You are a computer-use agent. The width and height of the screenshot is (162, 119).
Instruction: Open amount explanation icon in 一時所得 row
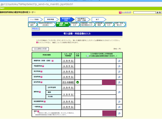click(x=119, y=107)
